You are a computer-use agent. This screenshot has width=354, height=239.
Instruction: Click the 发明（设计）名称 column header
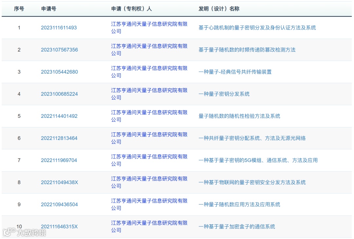[219, 9]
